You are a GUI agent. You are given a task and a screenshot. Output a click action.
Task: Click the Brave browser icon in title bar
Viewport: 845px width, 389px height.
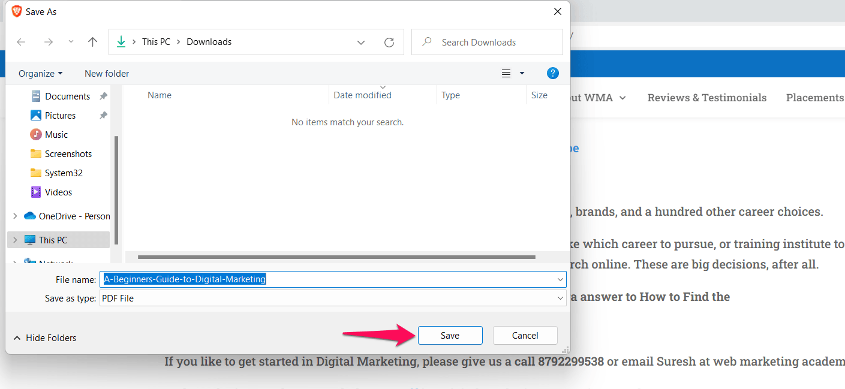[16, 11]
